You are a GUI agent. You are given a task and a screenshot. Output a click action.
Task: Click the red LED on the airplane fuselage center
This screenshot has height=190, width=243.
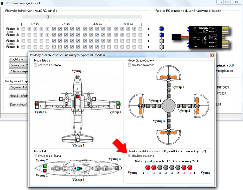click(78, 96)
